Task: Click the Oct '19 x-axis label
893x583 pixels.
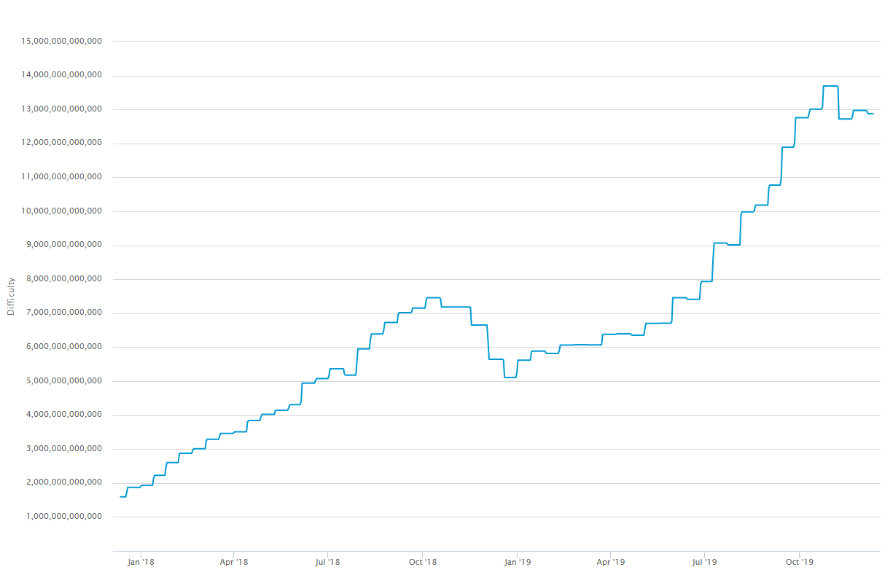Action: point(799,562)
